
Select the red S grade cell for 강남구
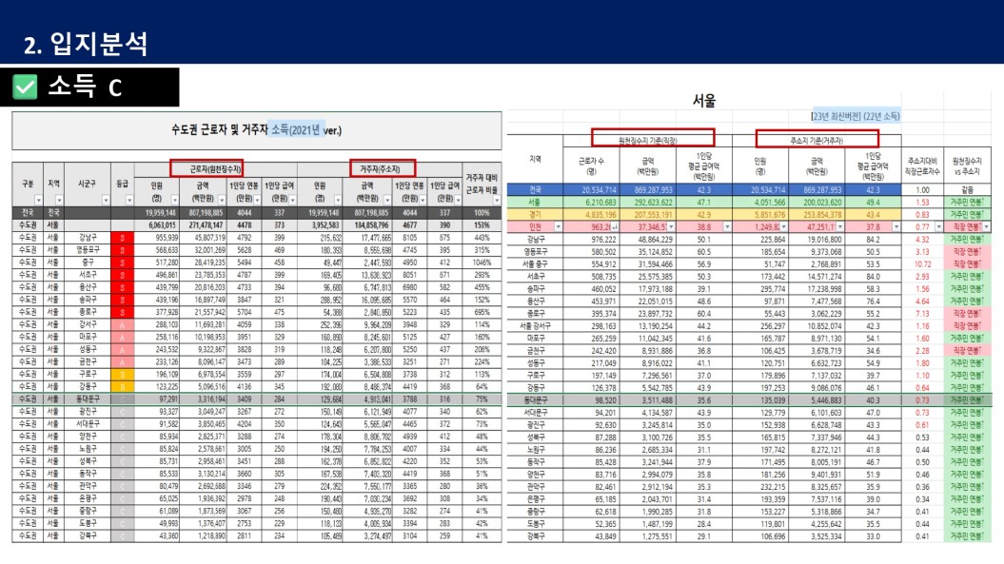click(123, 238)
